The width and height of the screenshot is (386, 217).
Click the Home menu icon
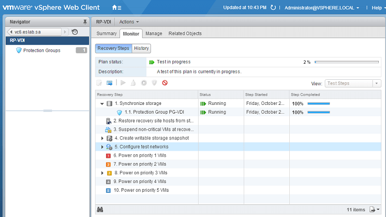click(x=116, y=8)
